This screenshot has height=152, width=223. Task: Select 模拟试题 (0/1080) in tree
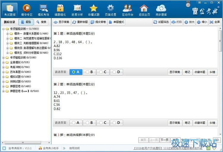(x=21, y=77)
